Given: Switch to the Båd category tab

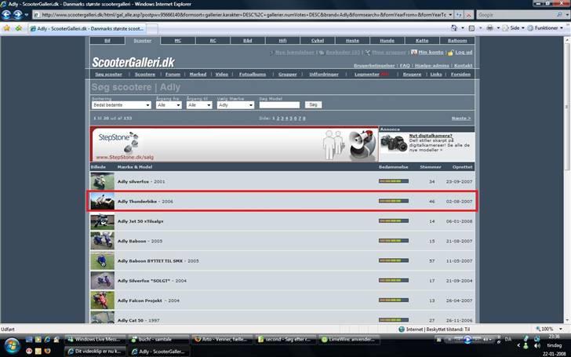Looking at the screenshot, I should pos(248,41).
